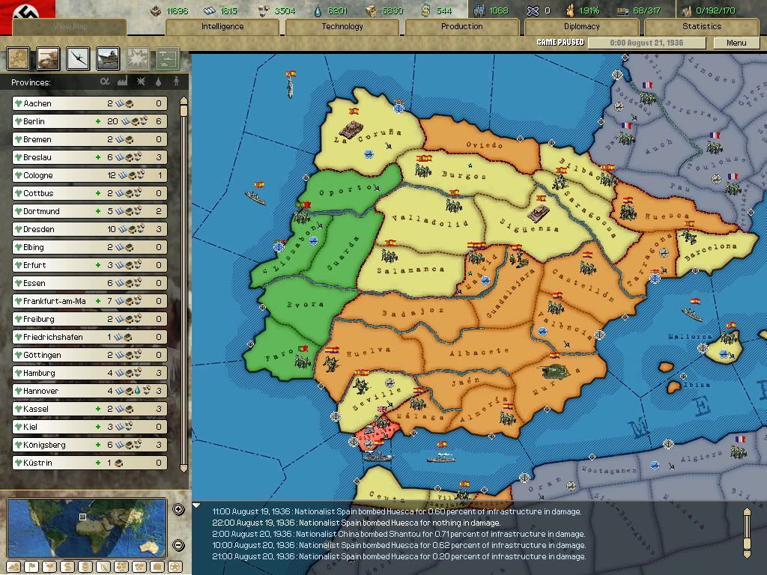
Task: Select Hannover in the provinces list
Action: pos(90,391)
